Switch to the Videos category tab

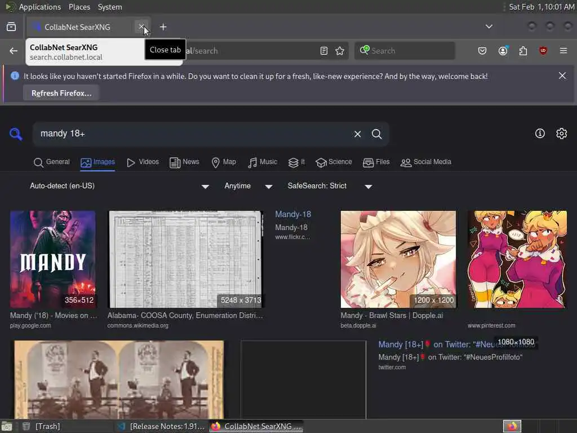coord(143,162)
